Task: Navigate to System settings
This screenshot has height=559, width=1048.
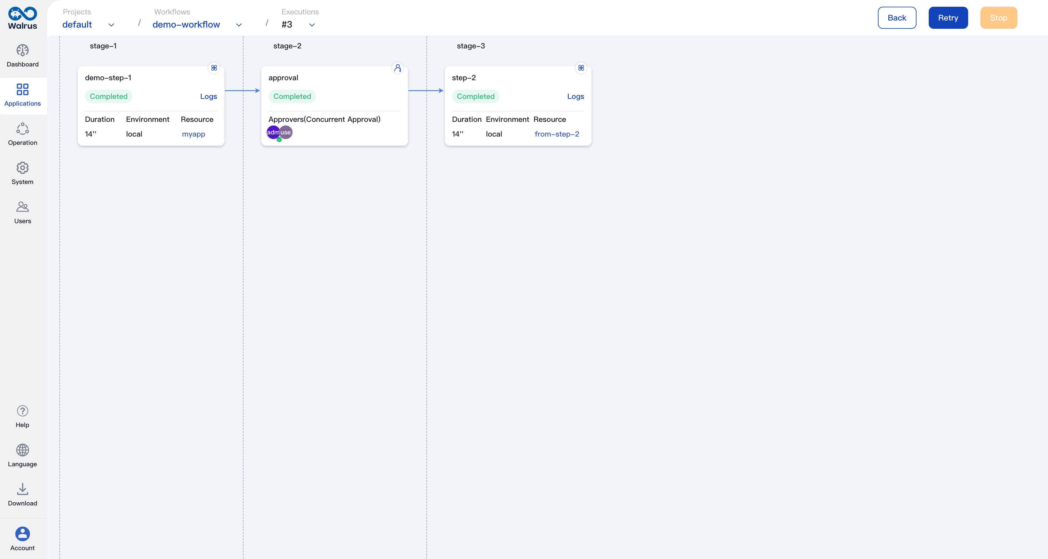Action: tap(22, 173)
